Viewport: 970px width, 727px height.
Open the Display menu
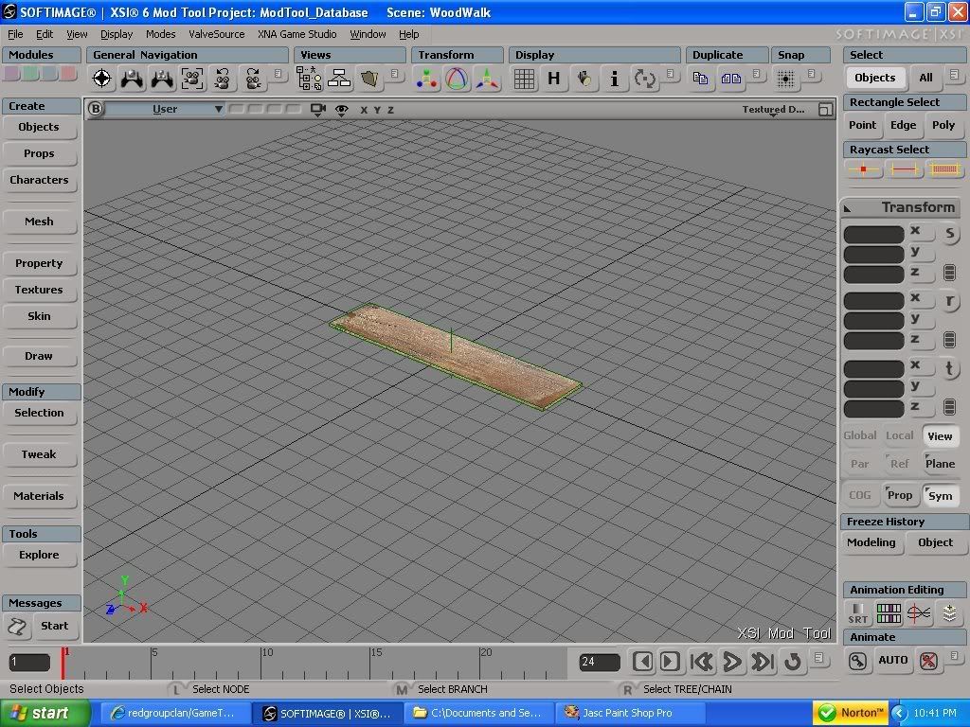[117, 34]
